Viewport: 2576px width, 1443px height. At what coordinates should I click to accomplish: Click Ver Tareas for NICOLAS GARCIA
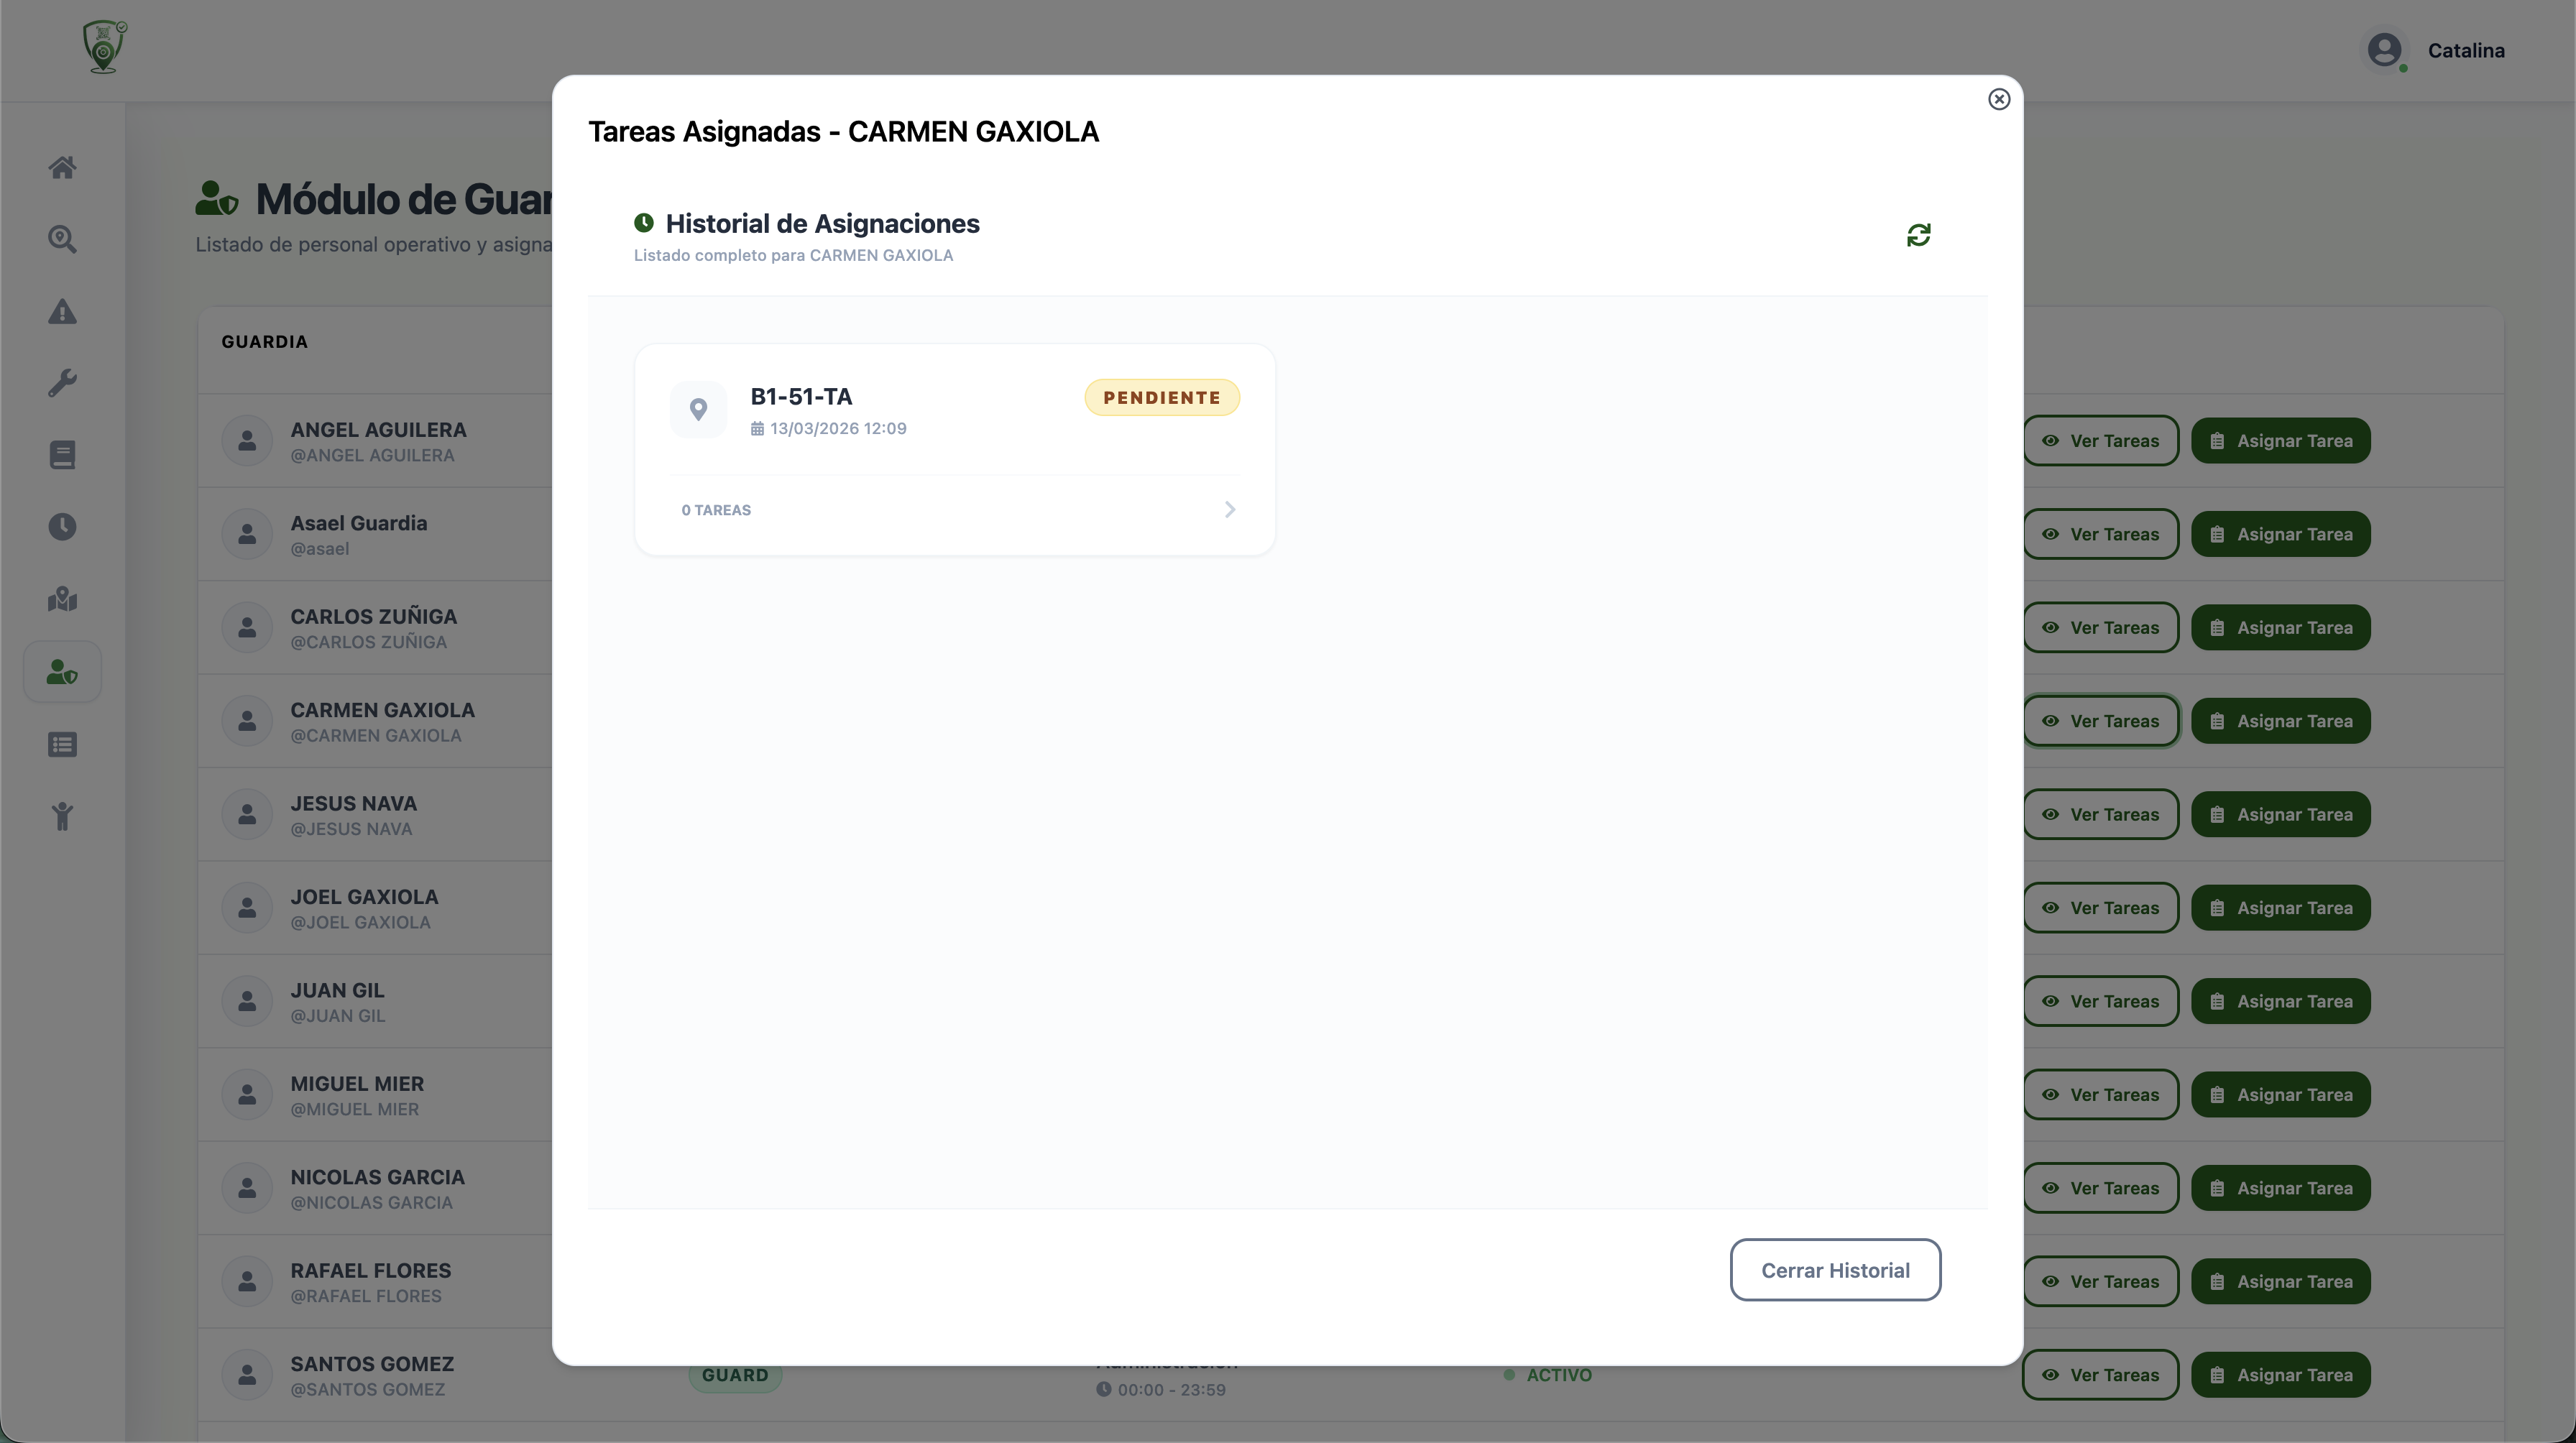(2100, 1188)
